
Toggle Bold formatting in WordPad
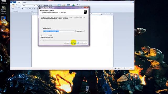(23, 9)
